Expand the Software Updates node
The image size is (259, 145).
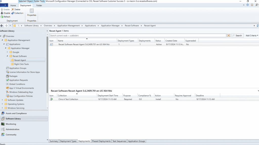pyautogui.click(x=3, y=100)
